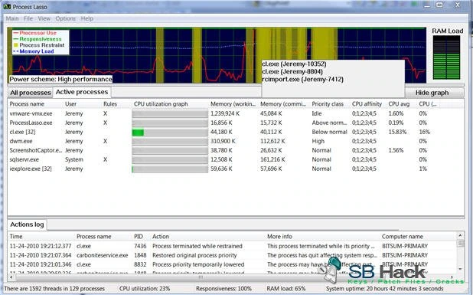Viewport: 473px width, 295px height.
Task: Click the High priority cell for dwm.exe
Action: pos(318,141)
